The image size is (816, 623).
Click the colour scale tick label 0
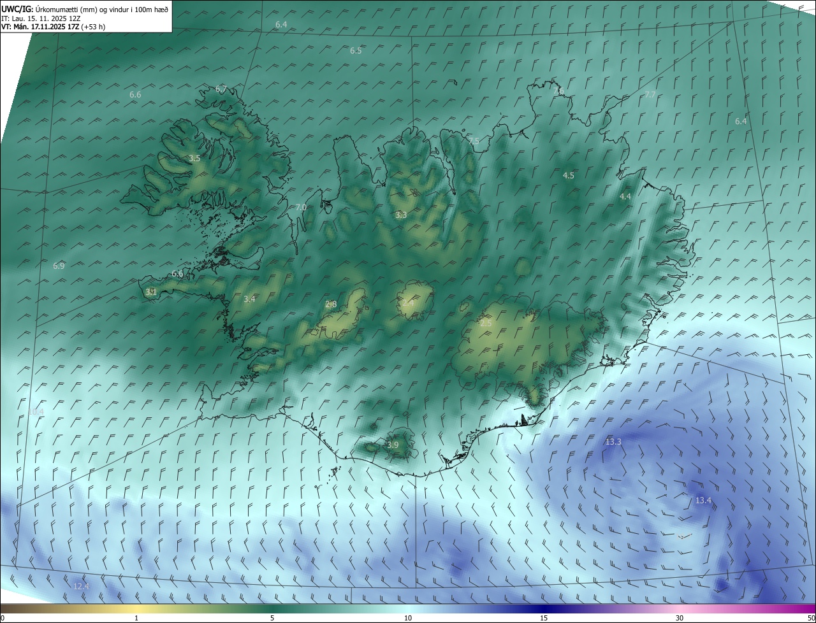pos(3,618)
